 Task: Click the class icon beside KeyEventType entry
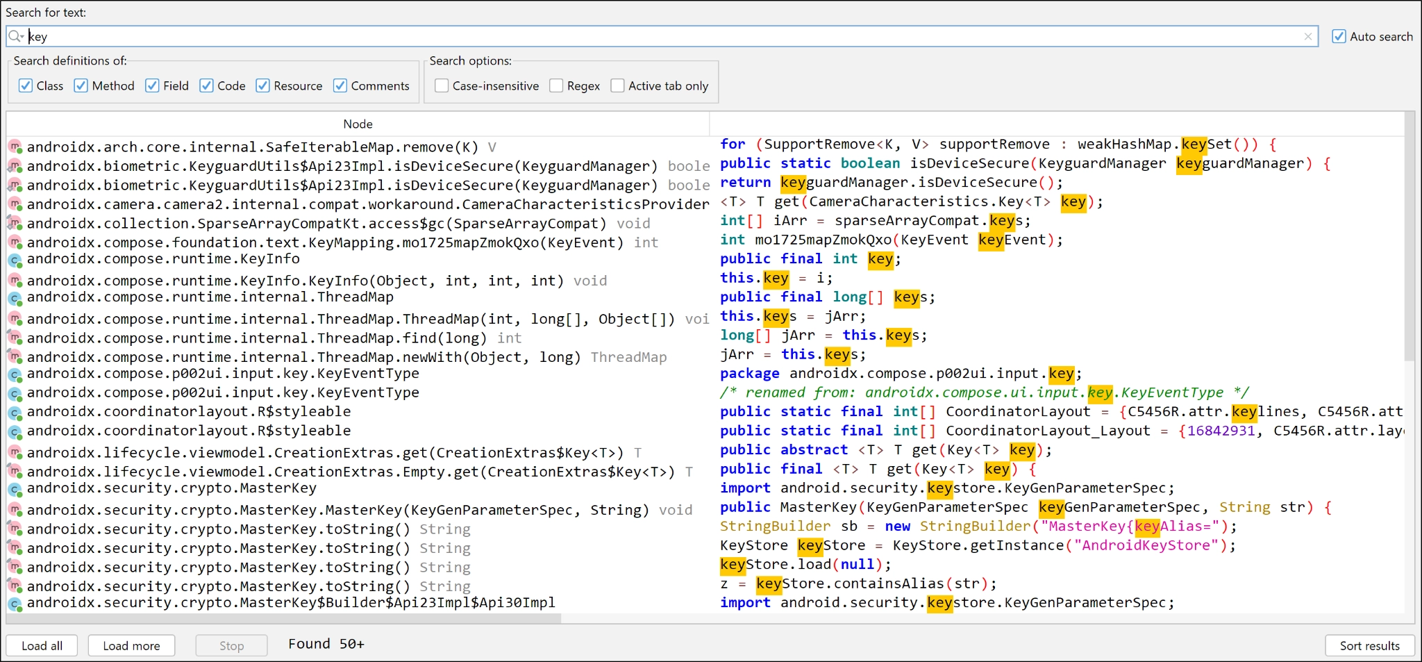(15, 374)
